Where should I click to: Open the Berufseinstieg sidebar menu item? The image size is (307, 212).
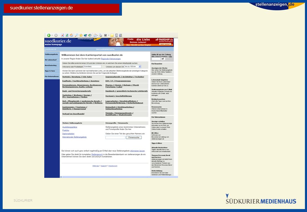click(51, 65)
